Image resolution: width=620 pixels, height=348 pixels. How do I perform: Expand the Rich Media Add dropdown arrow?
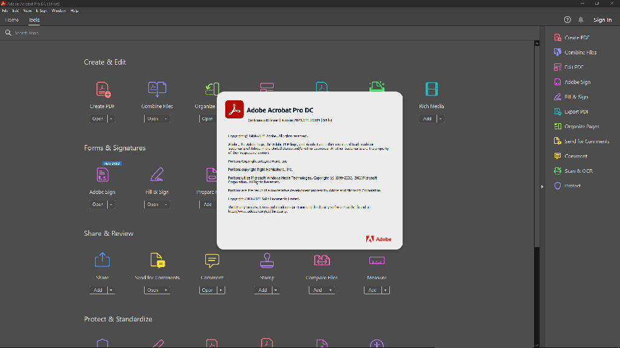(x=441, y=119)
